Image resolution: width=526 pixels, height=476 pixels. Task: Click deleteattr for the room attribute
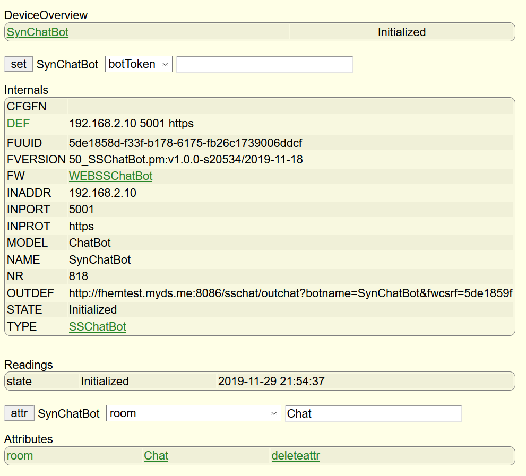point(296,455)
